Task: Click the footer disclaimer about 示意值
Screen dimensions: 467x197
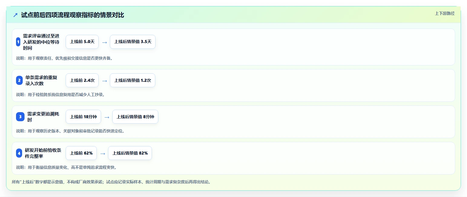Action: click(111, 182)
